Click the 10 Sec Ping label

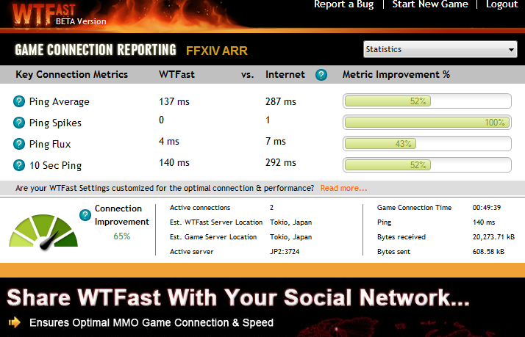pos(55,165)
